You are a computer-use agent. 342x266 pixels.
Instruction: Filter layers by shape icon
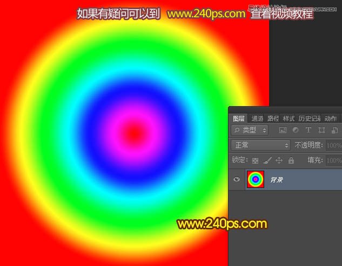coord(321,130)
